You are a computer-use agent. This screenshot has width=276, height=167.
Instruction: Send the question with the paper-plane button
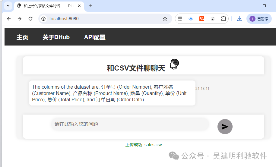(x=225, y=127)
